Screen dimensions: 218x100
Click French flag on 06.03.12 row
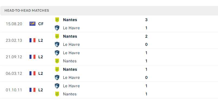point(32,73)
